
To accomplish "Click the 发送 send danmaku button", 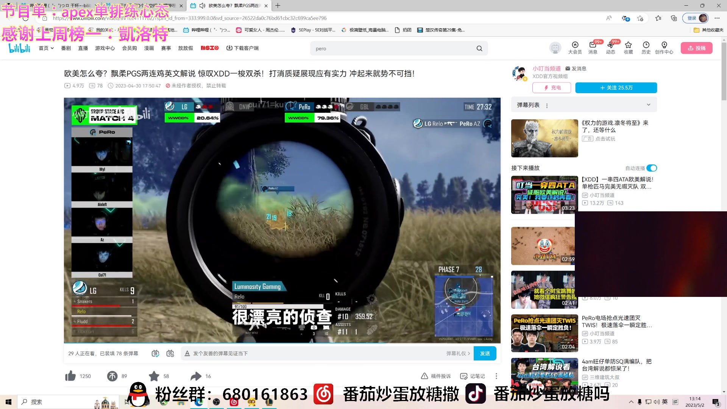I will (485, 353).
